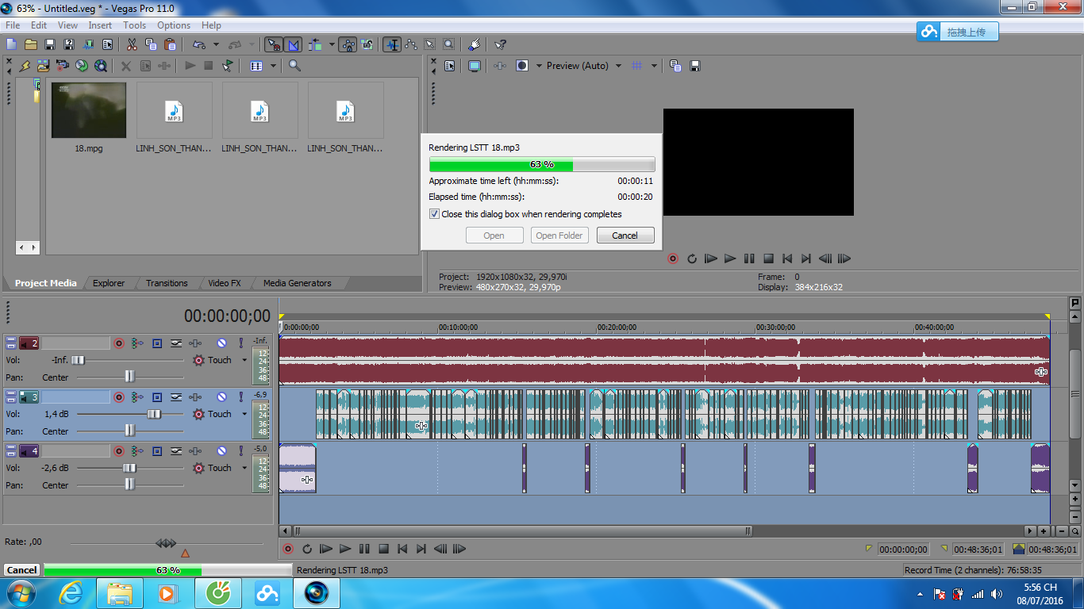Mute track 2
The height and width of the screenshot is (609, 1084).
[222, 343]
